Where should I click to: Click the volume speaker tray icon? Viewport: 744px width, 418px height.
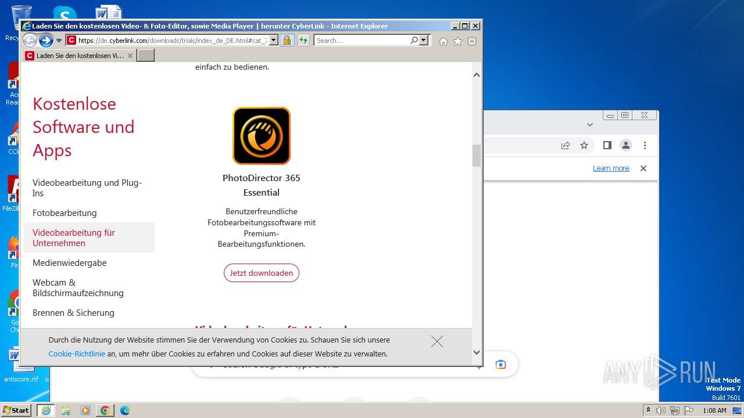point(661,410)
